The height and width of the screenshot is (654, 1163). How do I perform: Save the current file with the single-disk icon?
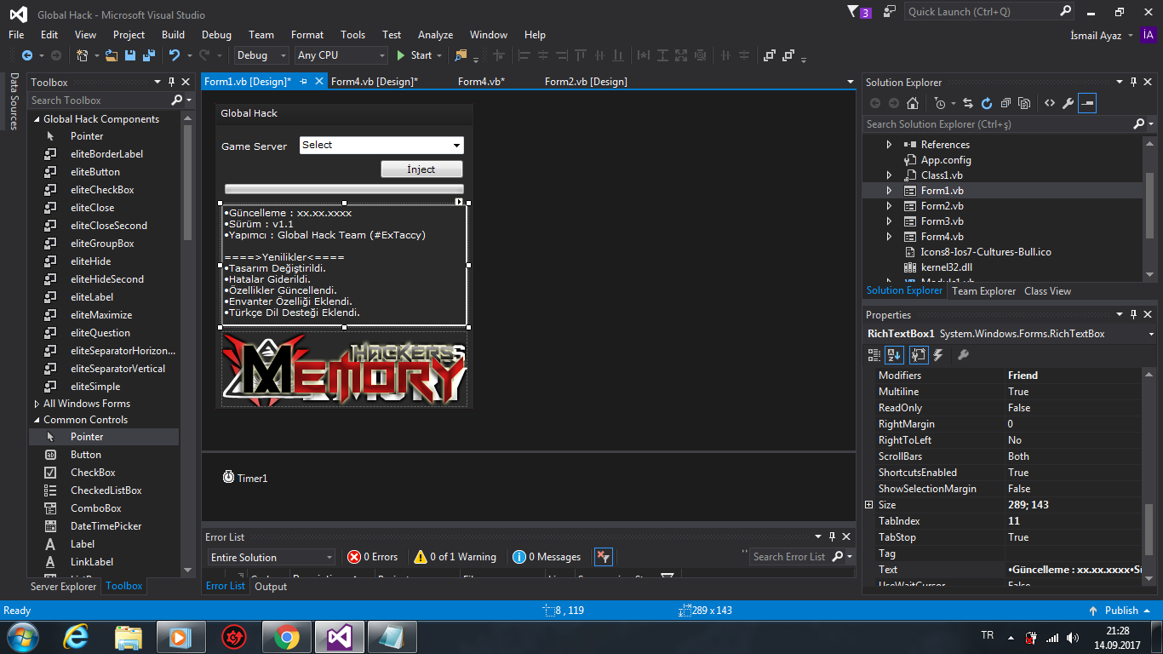130,55
